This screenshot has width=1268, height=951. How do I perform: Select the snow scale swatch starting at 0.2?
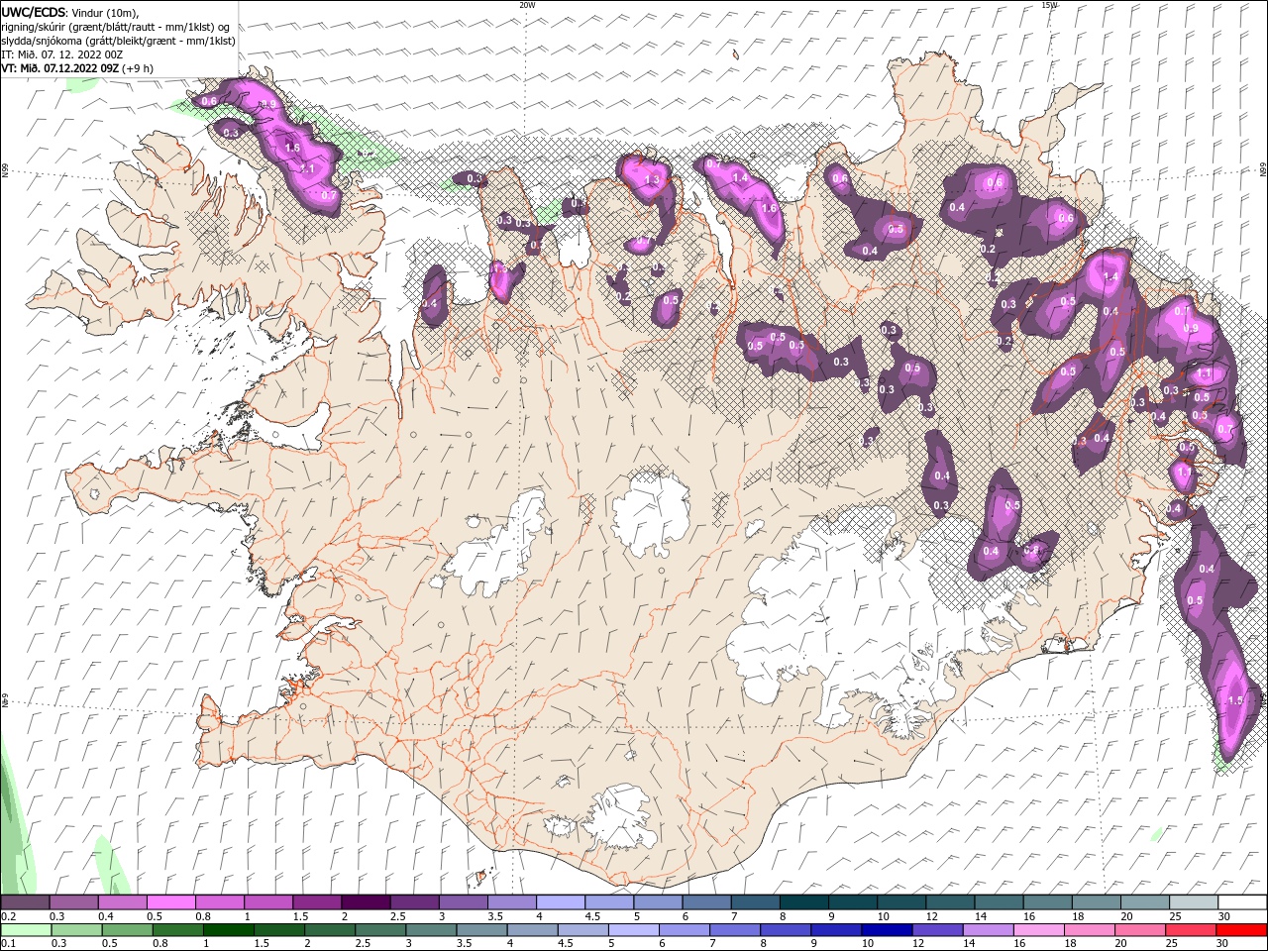25,901
